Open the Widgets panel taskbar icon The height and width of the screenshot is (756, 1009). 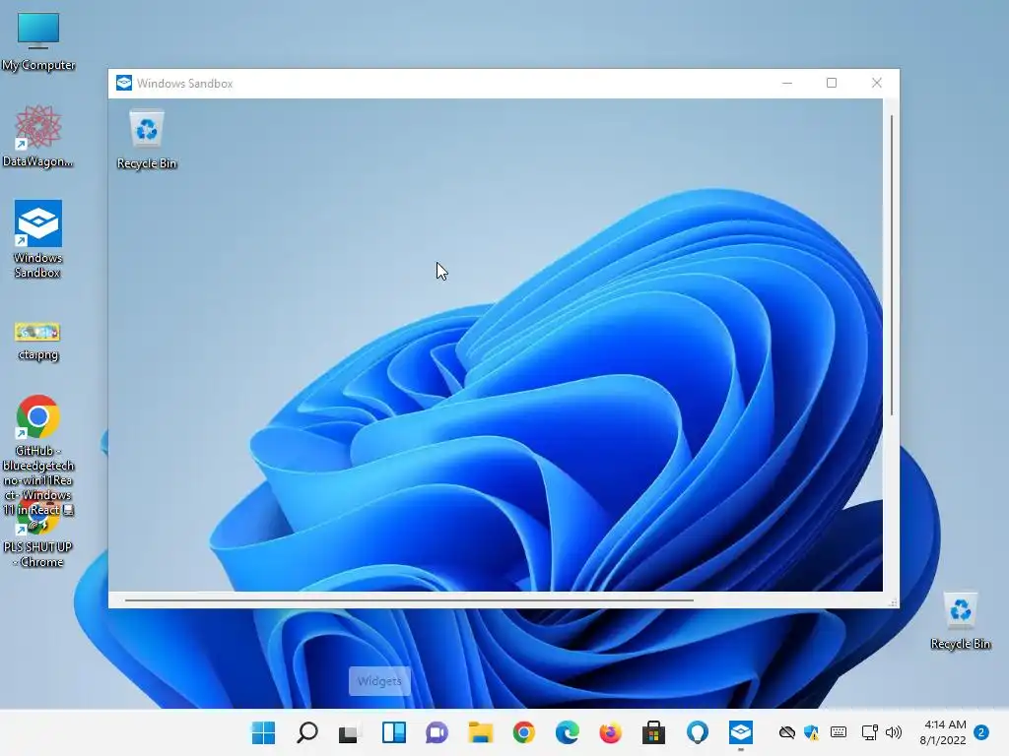pos(394,732)
